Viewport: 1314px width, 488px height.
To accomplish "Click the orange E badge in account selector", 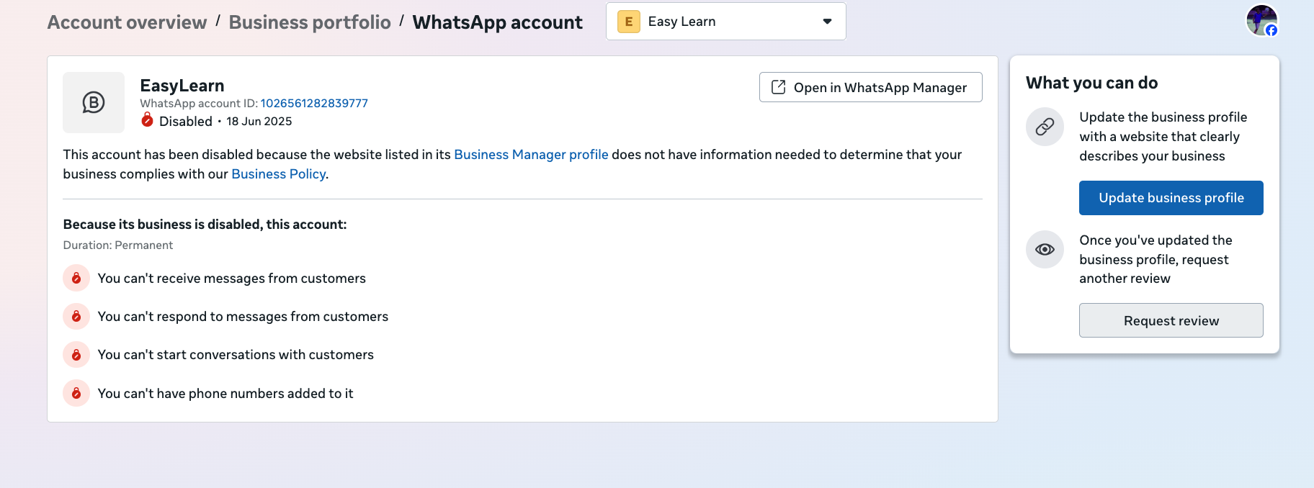I will coord(628,22).
